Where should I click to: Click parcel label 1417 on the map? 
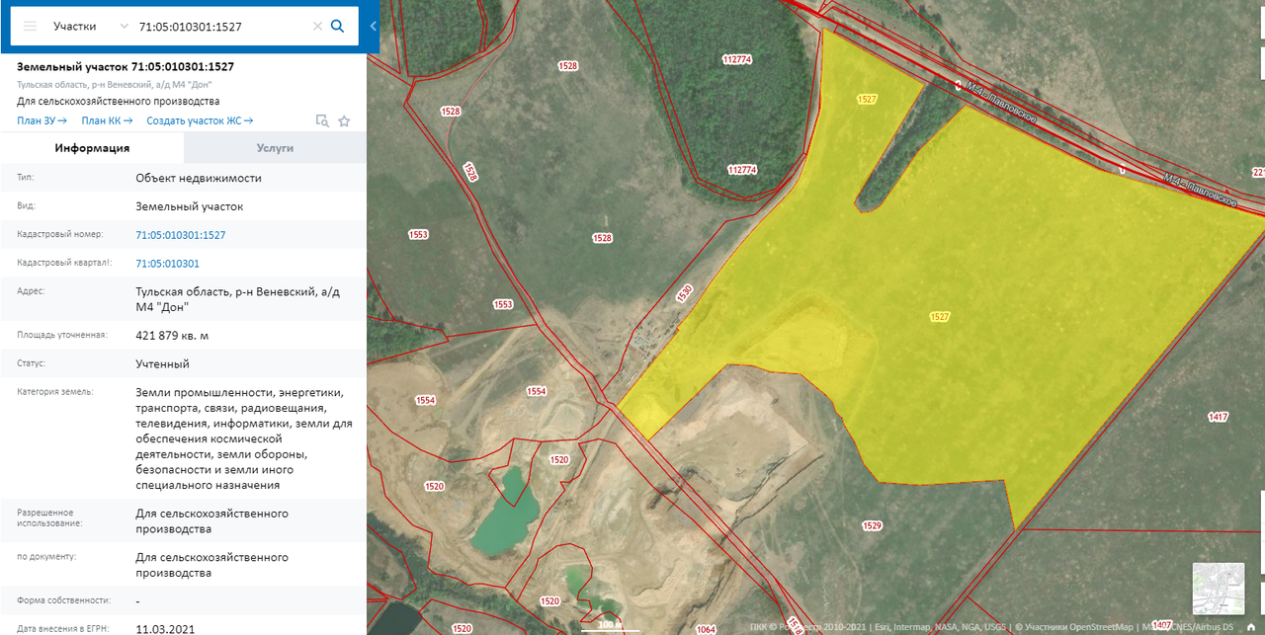[1218, 418]
